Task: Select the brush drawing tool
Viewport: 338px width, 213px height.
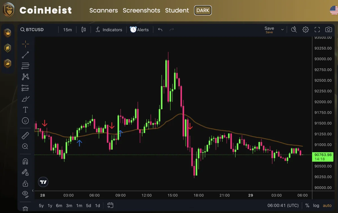Action: coord(25,99)
